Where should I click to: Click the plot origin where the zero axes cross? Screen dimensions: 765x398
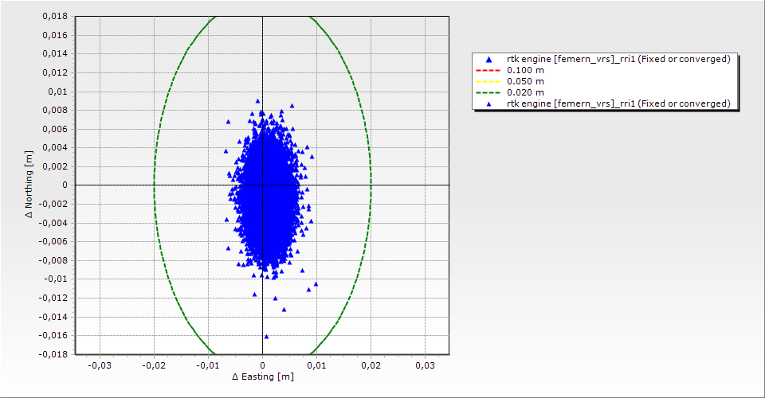(262, 185)
